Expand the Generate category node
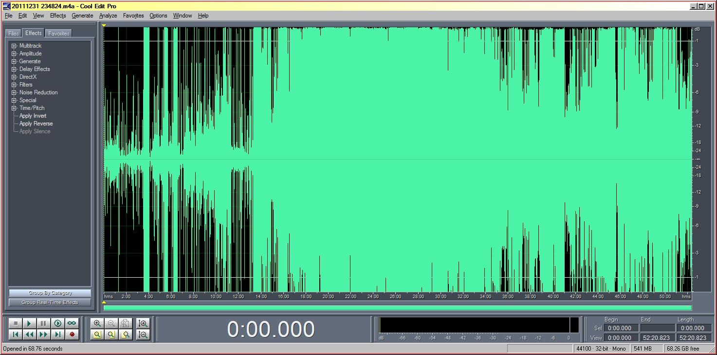Screen dimensions: 717x355 click(14, 62)
